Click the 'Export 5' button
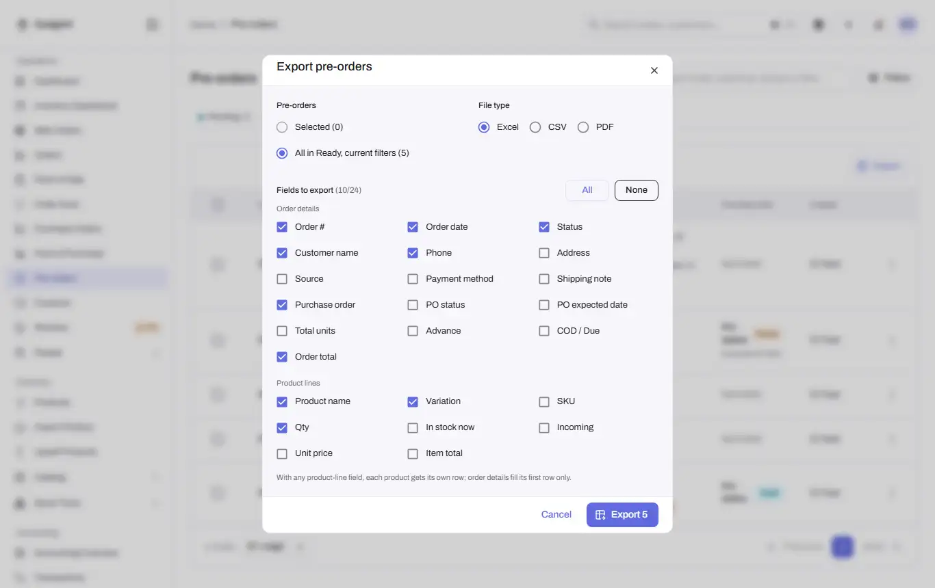Screen dimensions: 935x588 click(622, 515)
